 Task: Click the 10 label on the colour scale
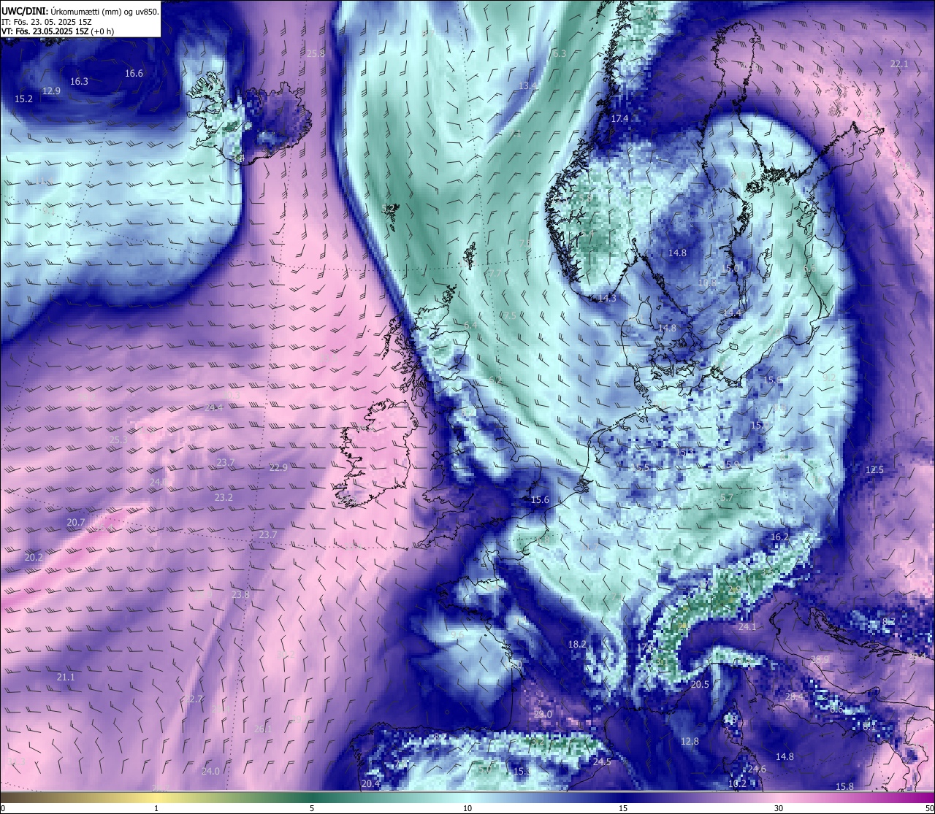point(467,808)
